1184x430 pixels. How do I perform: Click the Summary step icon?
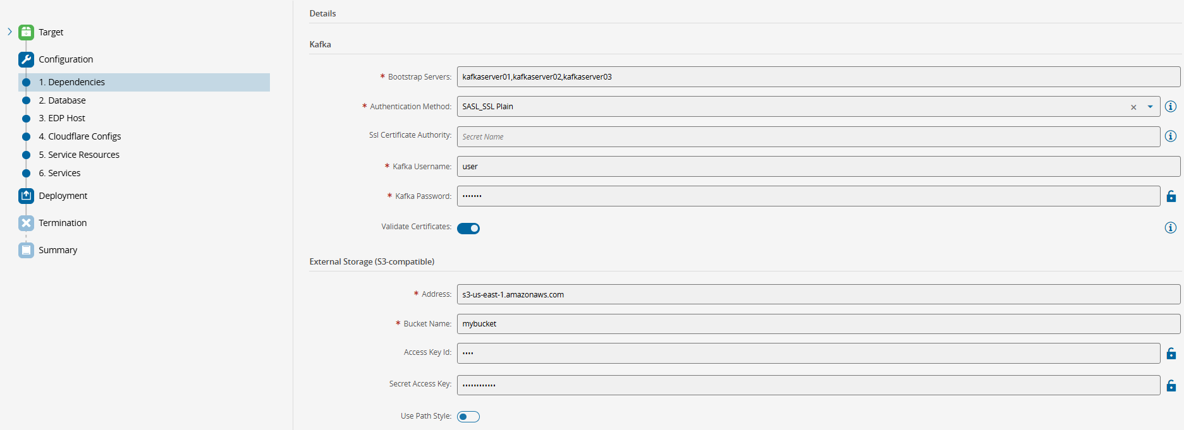tap(26, 250)
